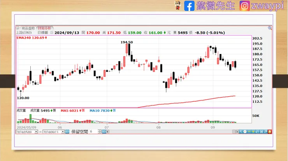Click the undo arrow toolbar icon
The width and height of the screenshot is (288, 161).
257,132
